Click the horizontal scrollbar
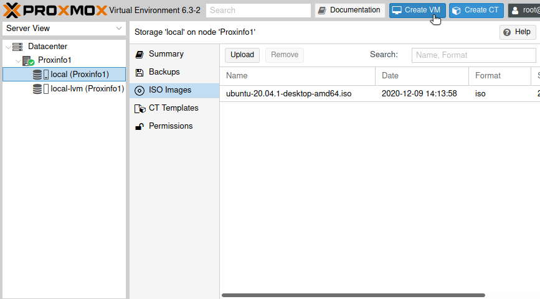Image resolution: width=540 pixels, height=299 pixels. [x=353, y=295]
